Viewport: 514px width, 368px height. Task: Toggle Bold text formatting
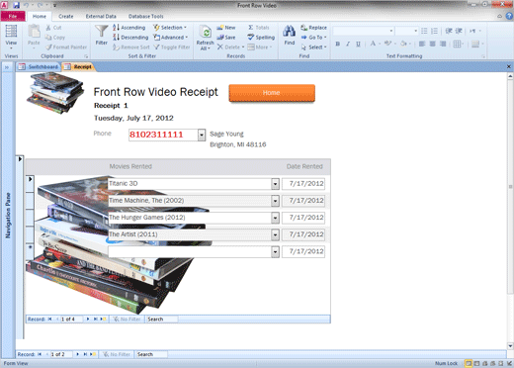click(337, 44)
